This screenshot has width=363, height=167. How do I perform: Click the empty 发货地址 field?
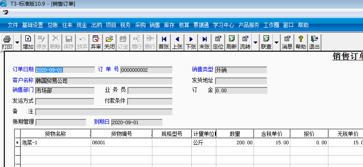(241, 81)
